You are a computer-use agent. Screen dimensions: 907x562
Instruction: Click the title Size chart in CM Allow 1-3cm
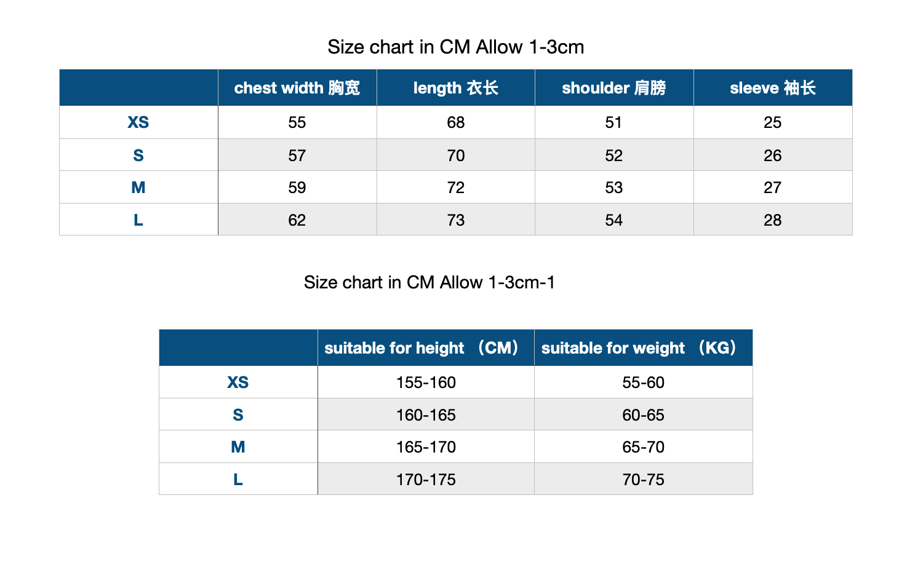pos(456,47)
